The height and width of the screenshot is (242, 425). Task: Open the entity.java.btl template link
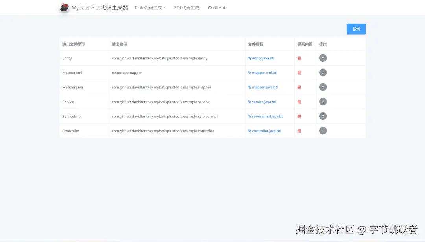coord(262,58)
